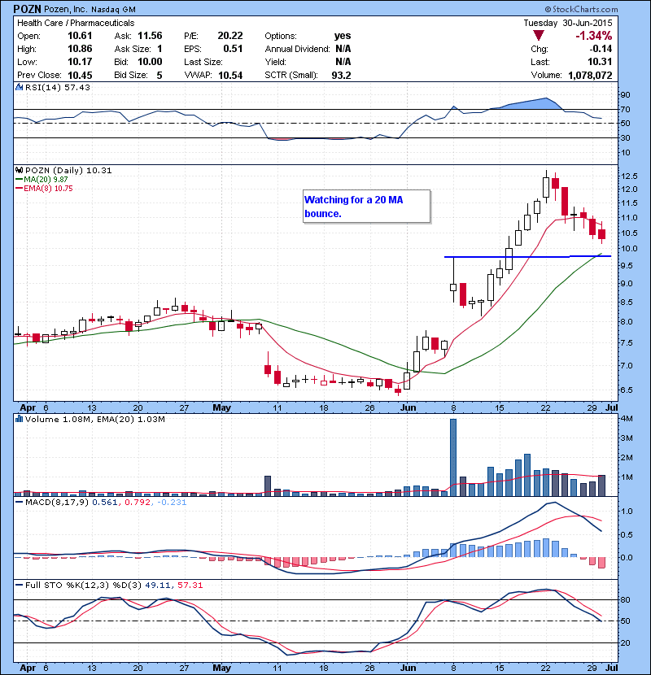
Task: Click the tallest volume bar on June 8
Action: click(x=453, y=457)
